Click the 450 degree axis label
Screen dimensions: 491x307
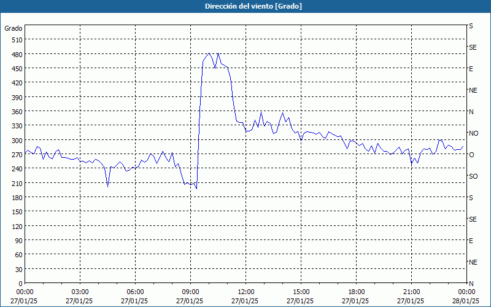[x=17, y=69]
